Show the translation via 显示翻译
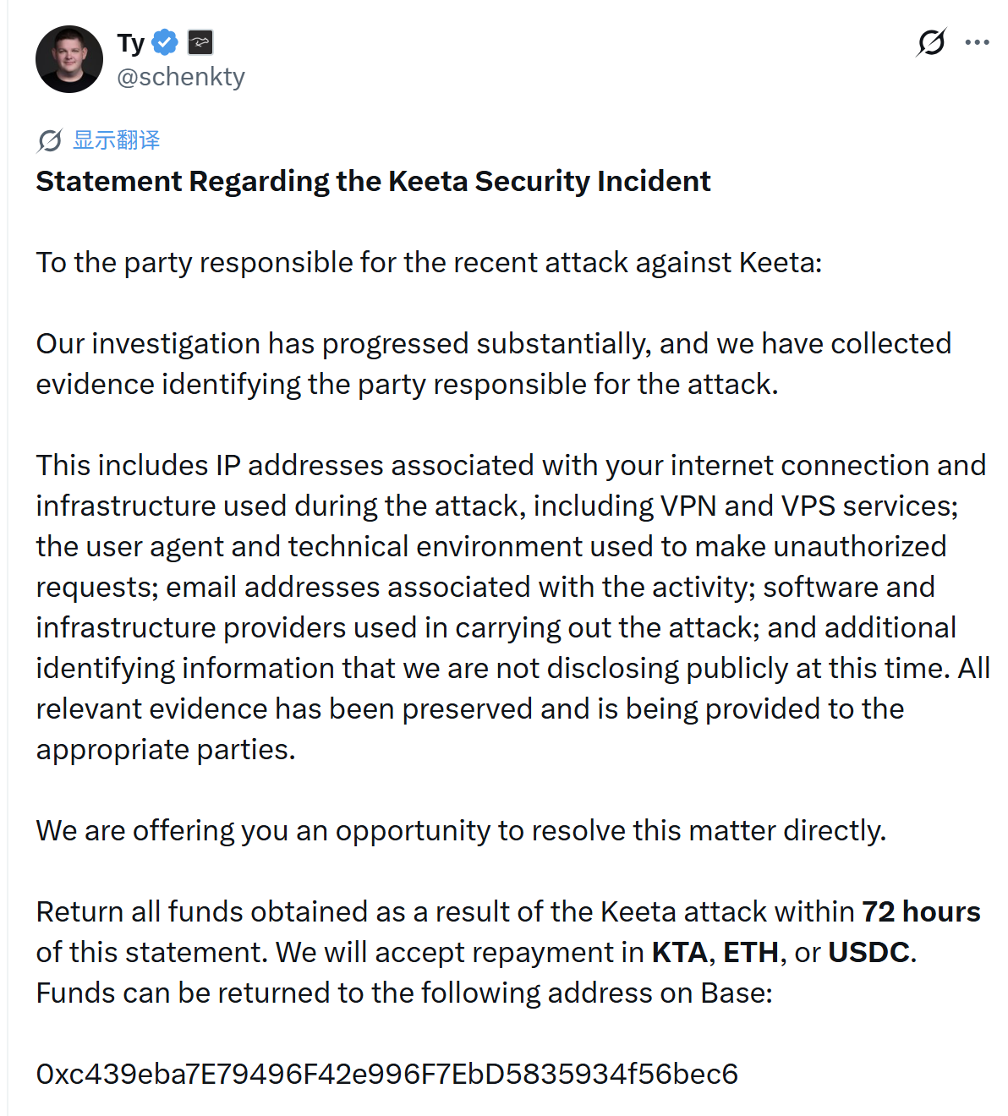Viewport: 1008px width, 1116px height. 116,140
